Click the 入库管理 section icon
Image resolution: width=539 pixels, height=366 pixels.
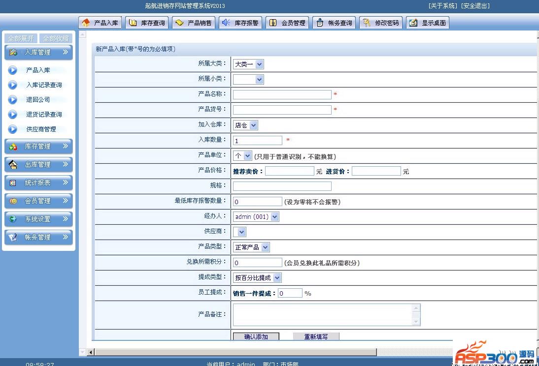tap(13, 52)
